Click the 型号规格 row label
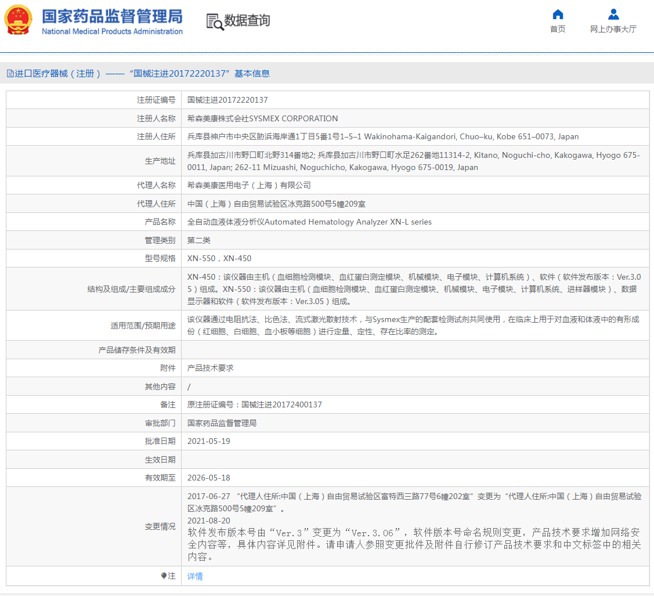The width and height of the screenshot is (654, 596). tap(160, 259)
